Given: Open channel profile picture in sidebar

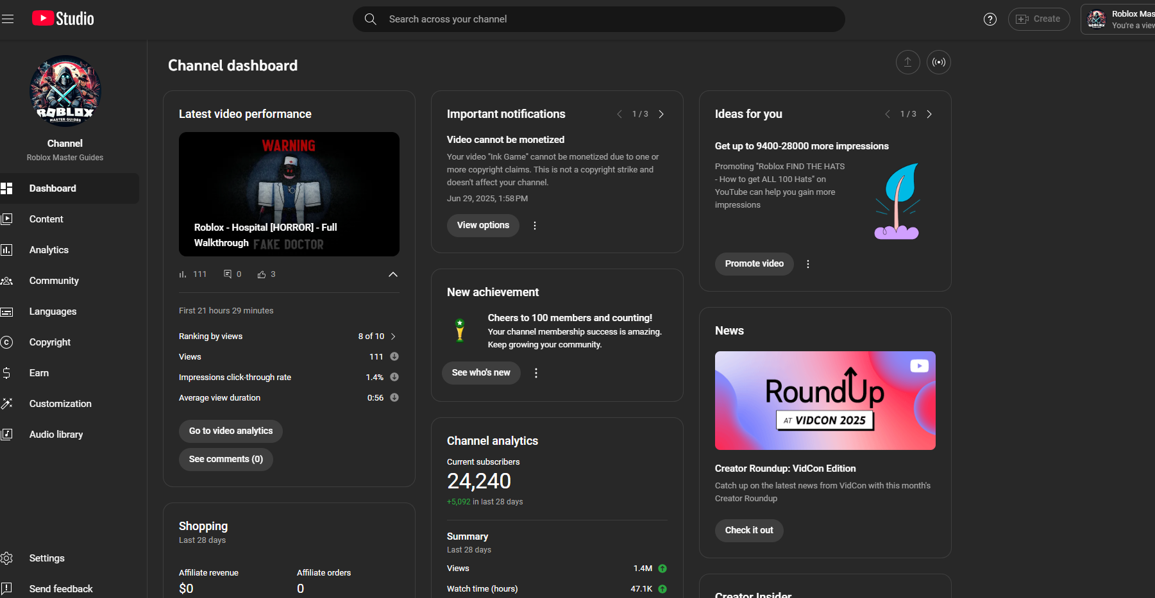Looking at the screenshot, I should 65,91.
